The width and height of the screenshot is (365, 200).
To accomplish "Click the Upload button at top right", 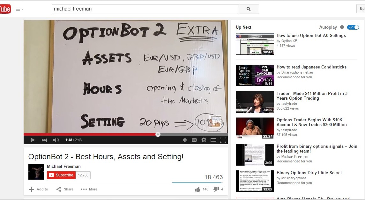I will pyautogui.click(x=361, y=9).
